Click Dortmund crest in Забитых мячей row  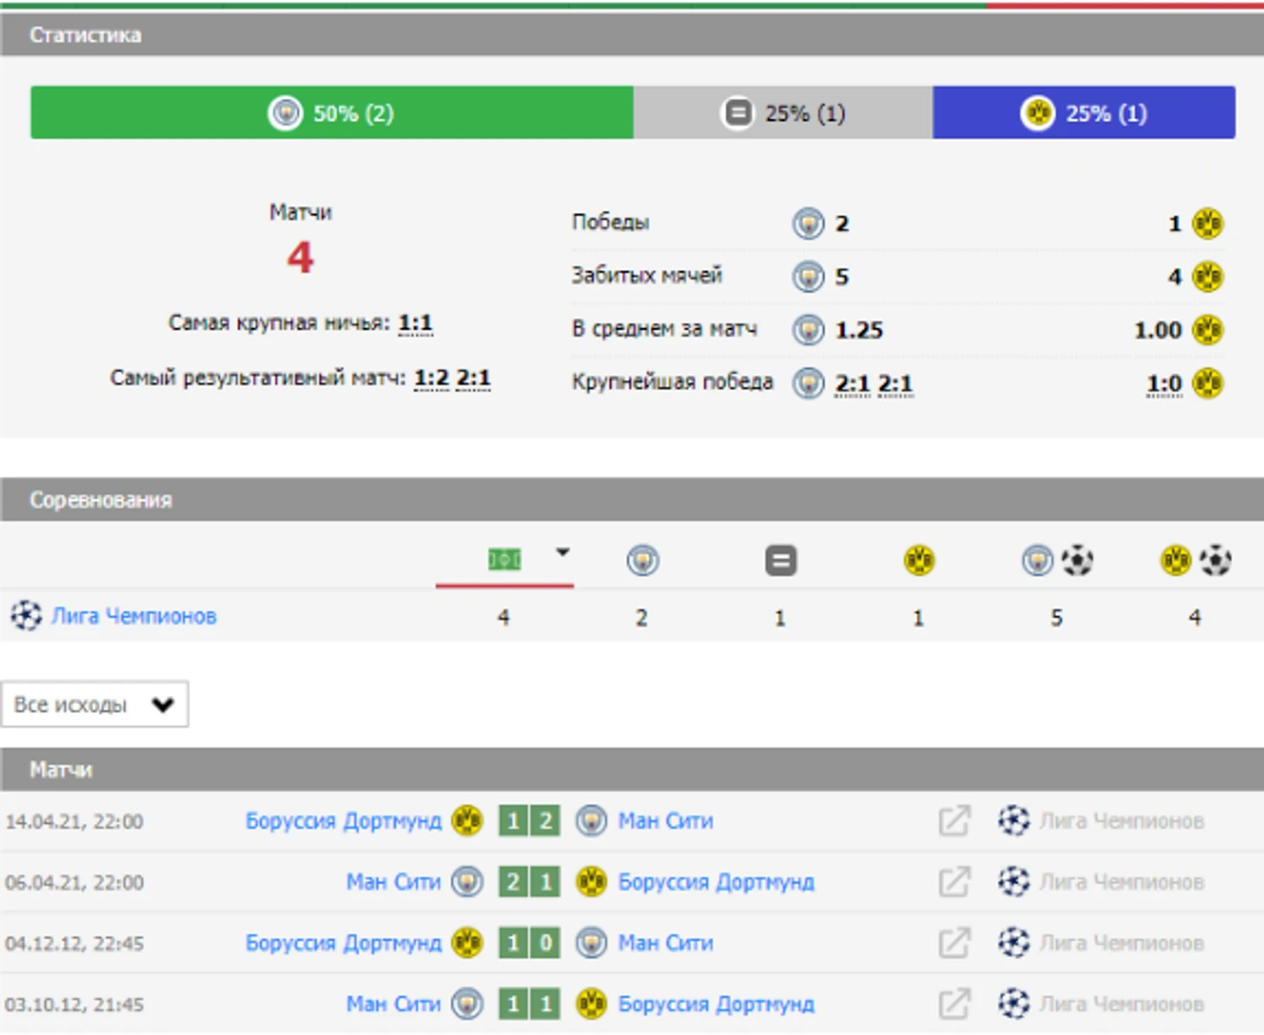(1207, 277)
